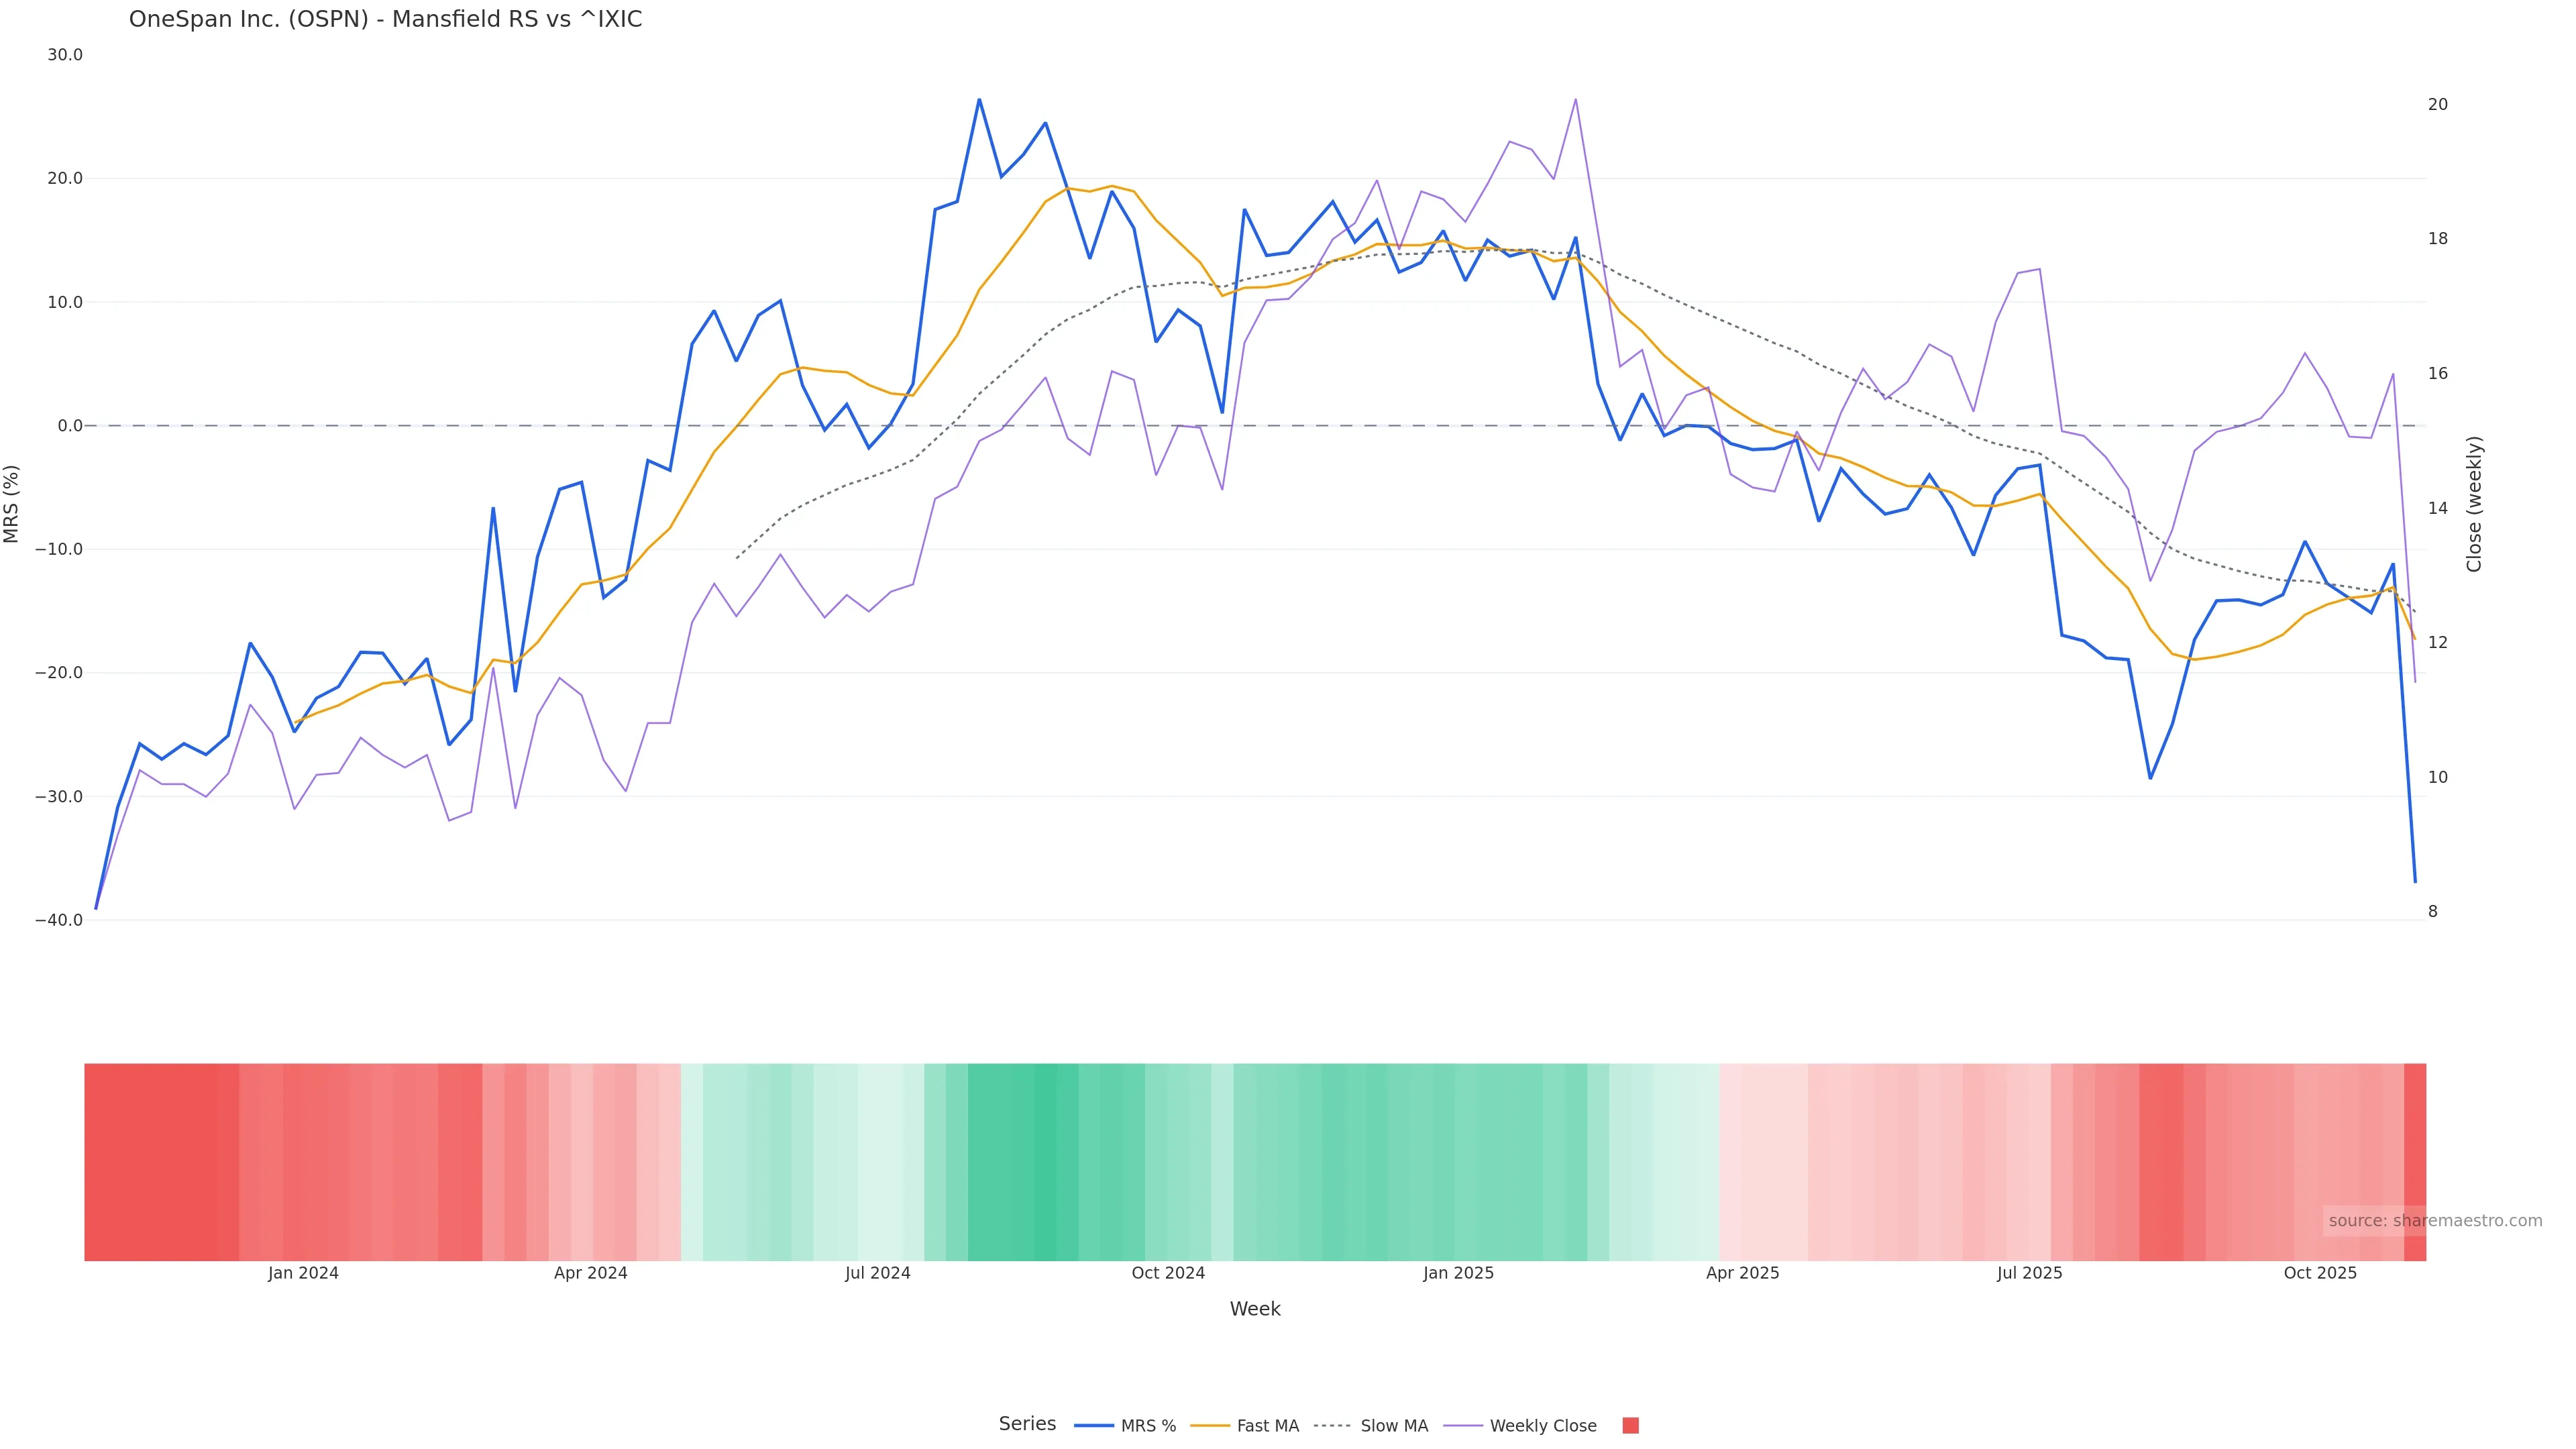Image resolution: width=2576 pixels, height=1449 pixels.
Task: Select the Apr 2025 date label
Action: (1742, 1273)
